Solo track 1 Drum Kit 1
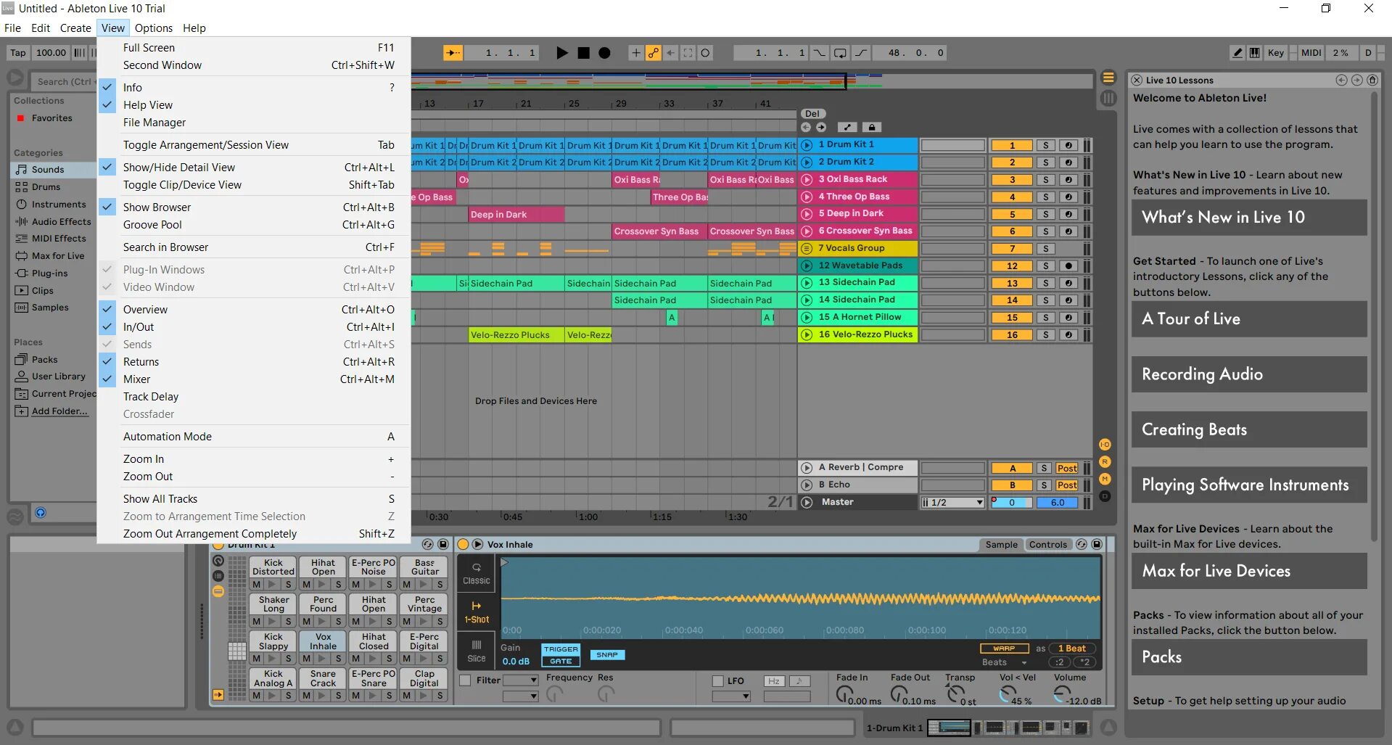1392x745 pixels. [1045, 145]
